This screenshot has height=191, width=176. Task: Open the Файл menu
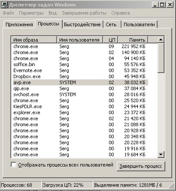pos(8,13)
